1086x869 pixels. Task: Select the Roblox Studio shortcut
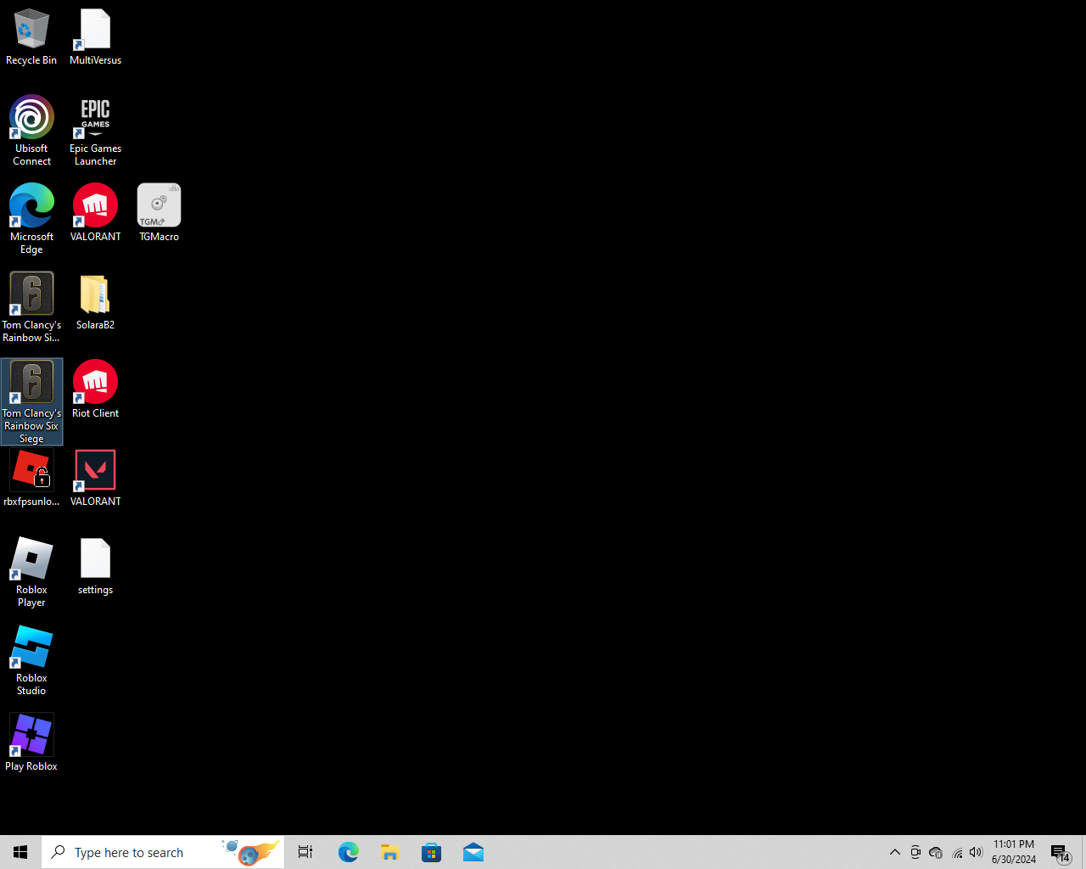[31, 660]
